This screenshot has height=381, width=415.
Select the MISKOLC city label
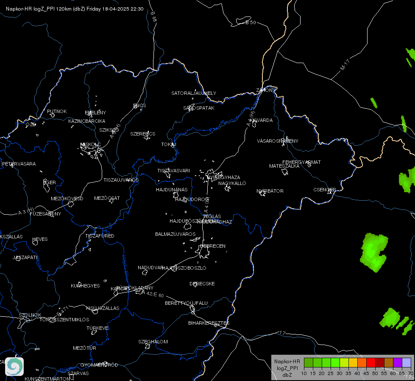pyautogui.click(x=91, y=144)
